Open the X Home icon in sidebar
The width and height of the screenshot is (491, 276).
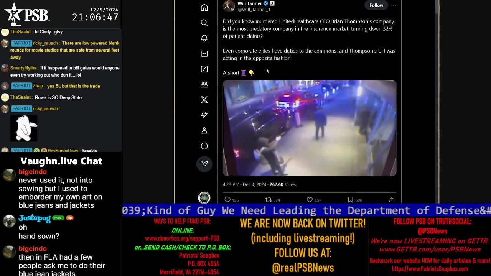click(x=204, y=8)
